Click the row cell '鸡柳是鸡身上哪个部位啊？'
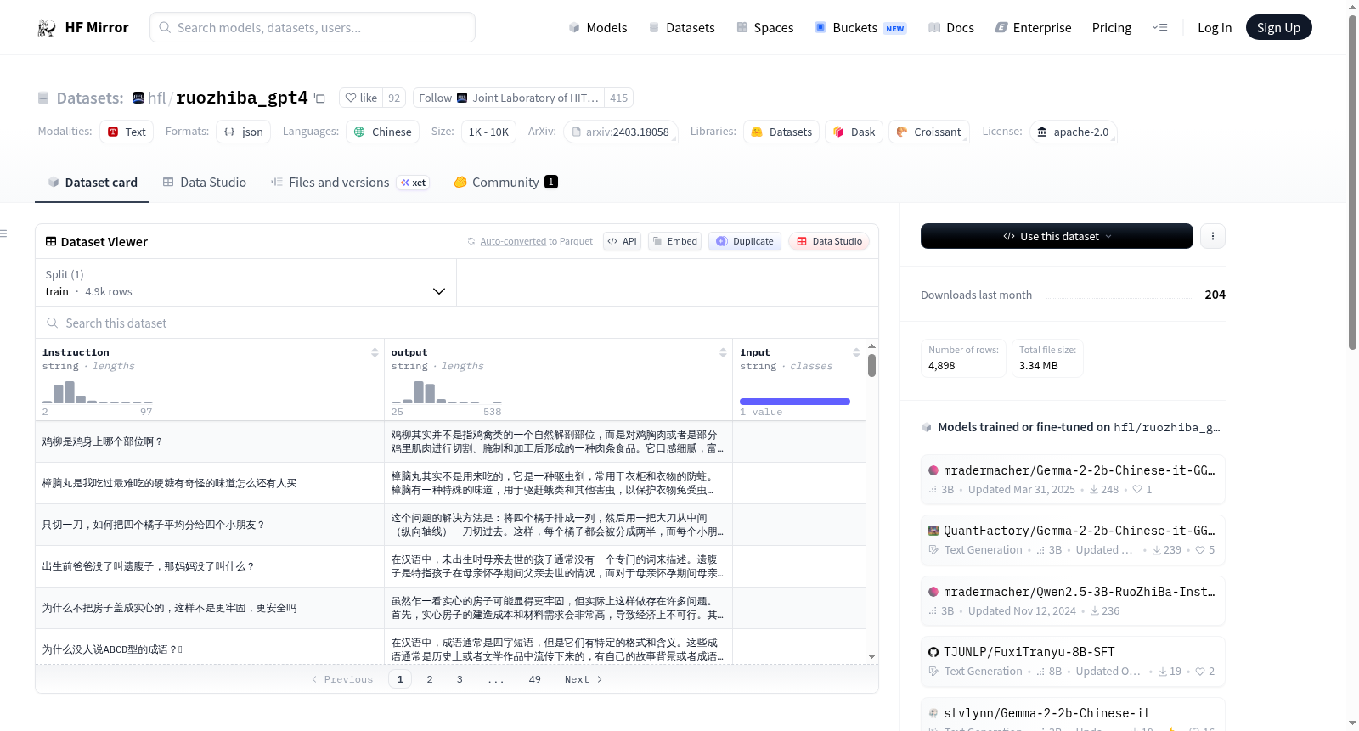Image resolution: width=1359 pixels, height=731 pixels. pyautogui.click(x=209, y=441)
